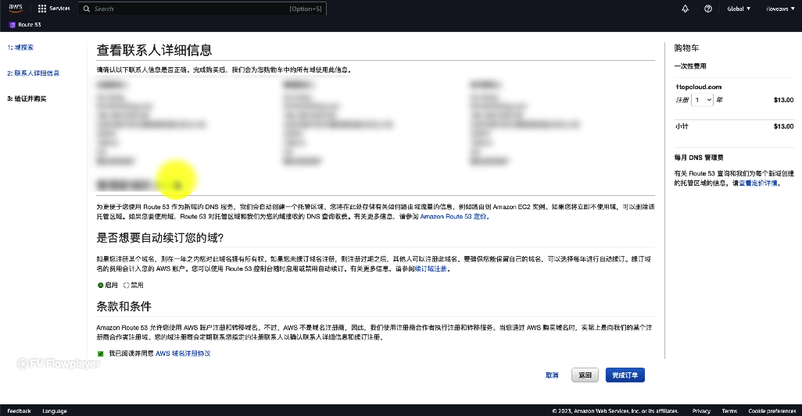Click the 每月 DNS 管理费 heading

(x=699, y=158)
